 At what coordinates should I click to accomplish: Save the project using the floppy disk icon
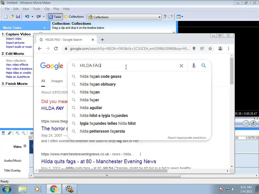(x=18, y=17)
